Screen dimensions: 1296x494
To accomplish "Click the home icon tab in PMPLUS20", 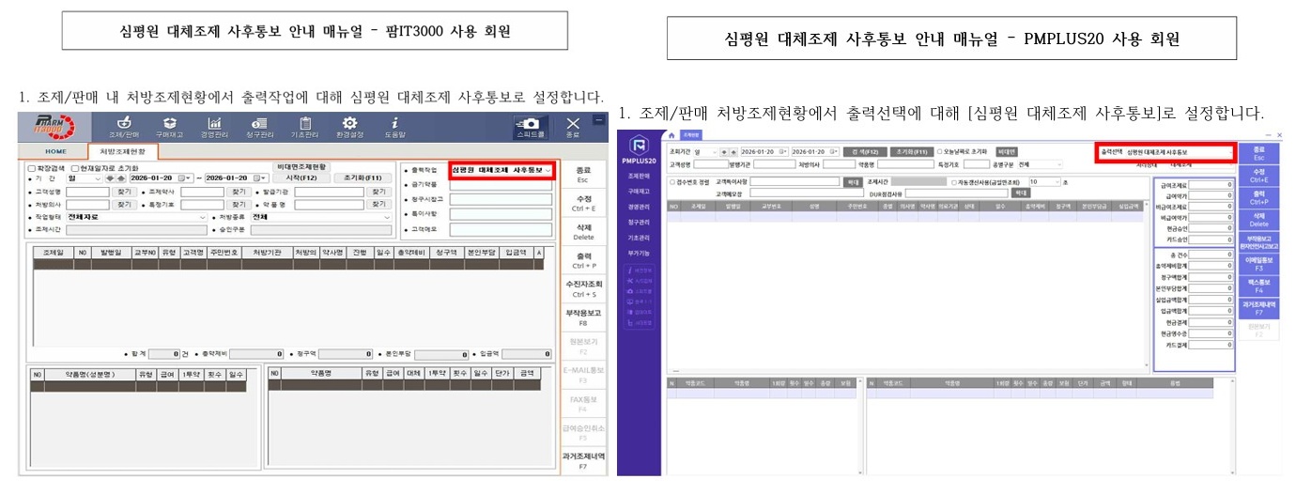I will 671,134.
